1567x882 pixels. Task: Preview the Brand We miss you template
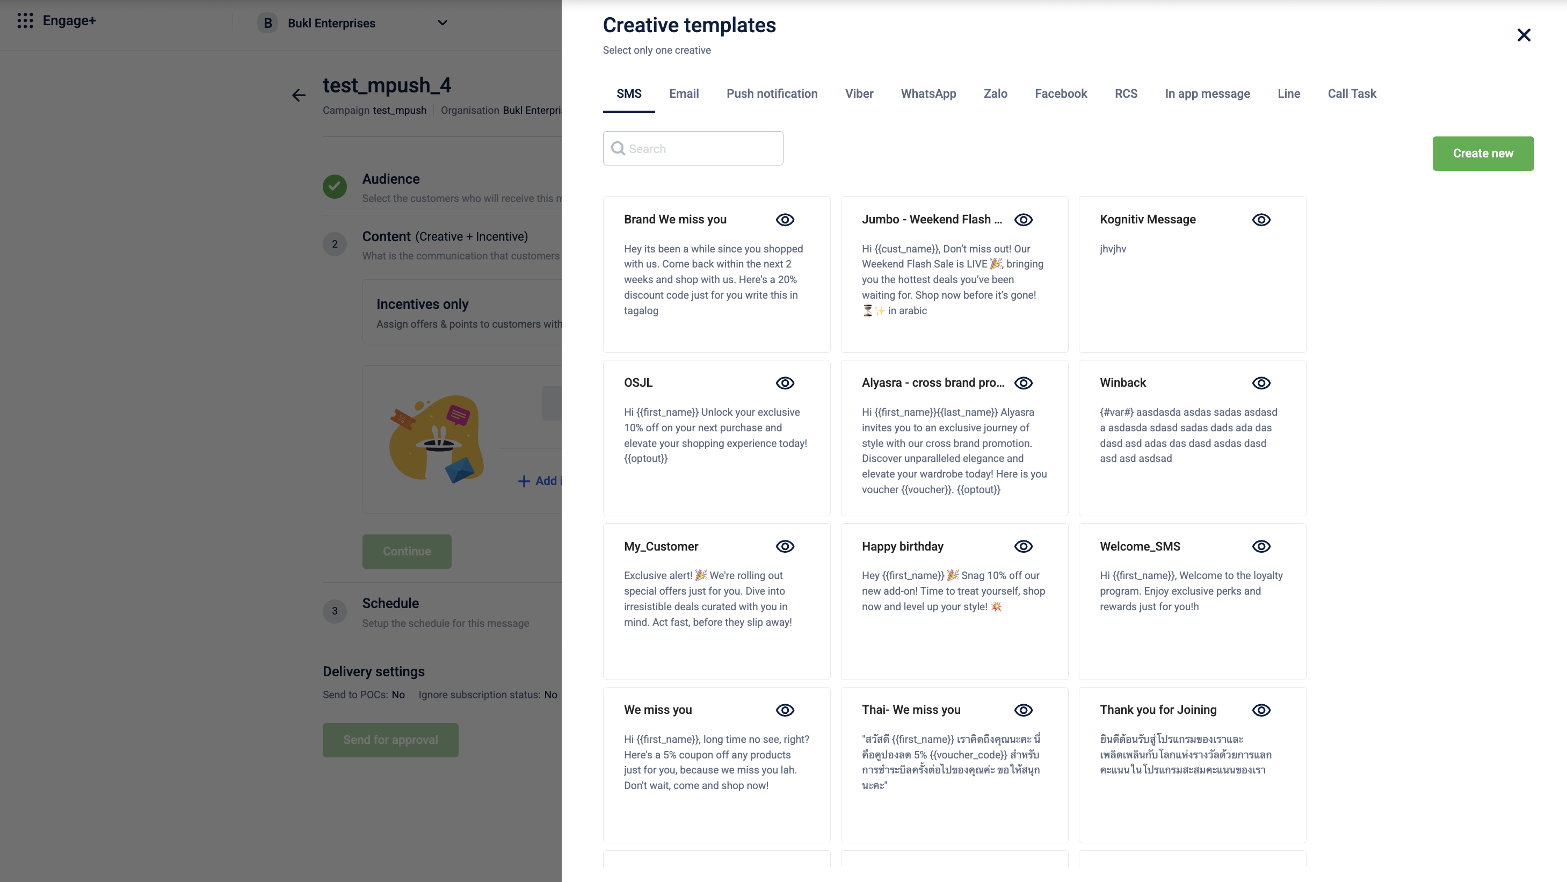click(x=785, y=220)
